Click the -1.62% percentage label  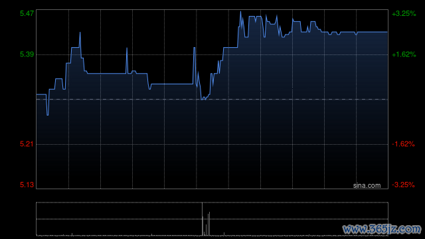(403, 144)
